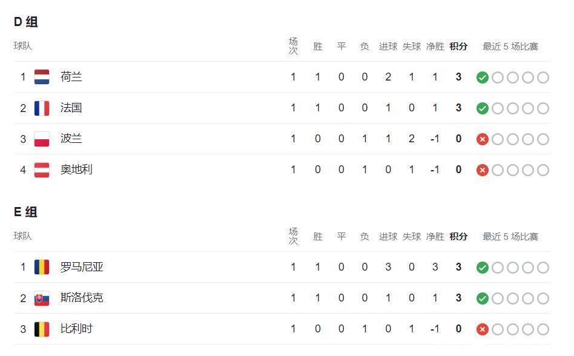Click the Austria flag icon
The width and height of the screenshot is (574, 356).
[x=42, y=170]
